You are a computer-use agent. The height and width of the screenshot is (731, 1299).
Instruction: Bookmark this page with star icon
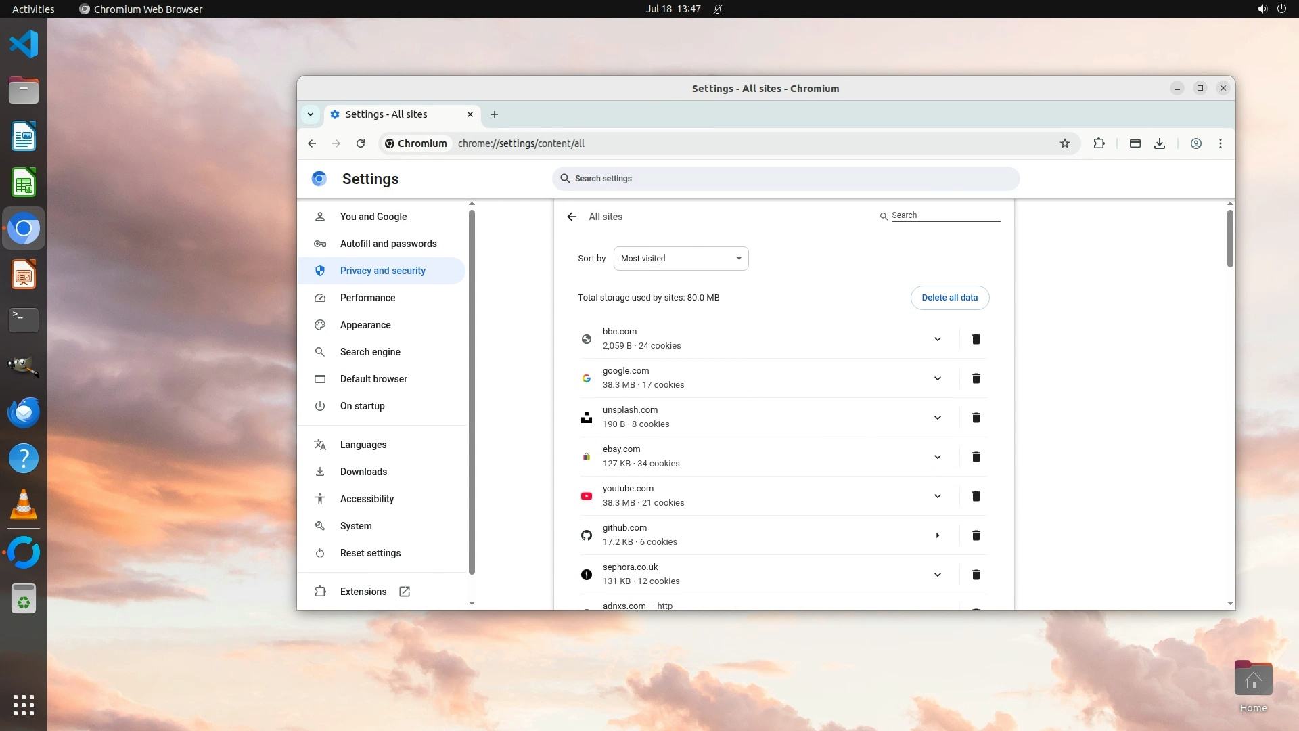(x=1064, y=143)
